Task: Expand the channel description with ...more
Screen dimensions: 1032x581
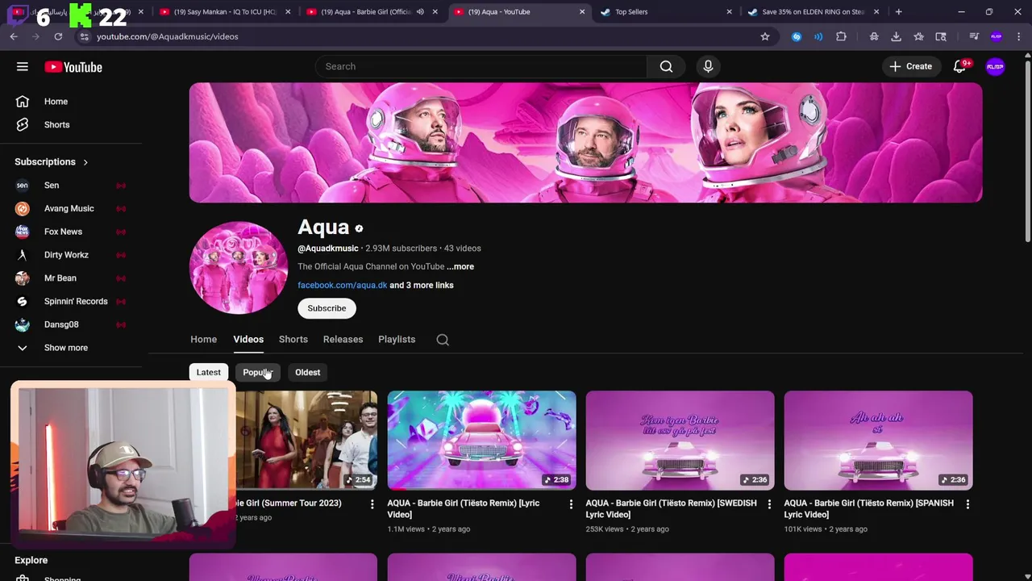Action: pos(460,266)
